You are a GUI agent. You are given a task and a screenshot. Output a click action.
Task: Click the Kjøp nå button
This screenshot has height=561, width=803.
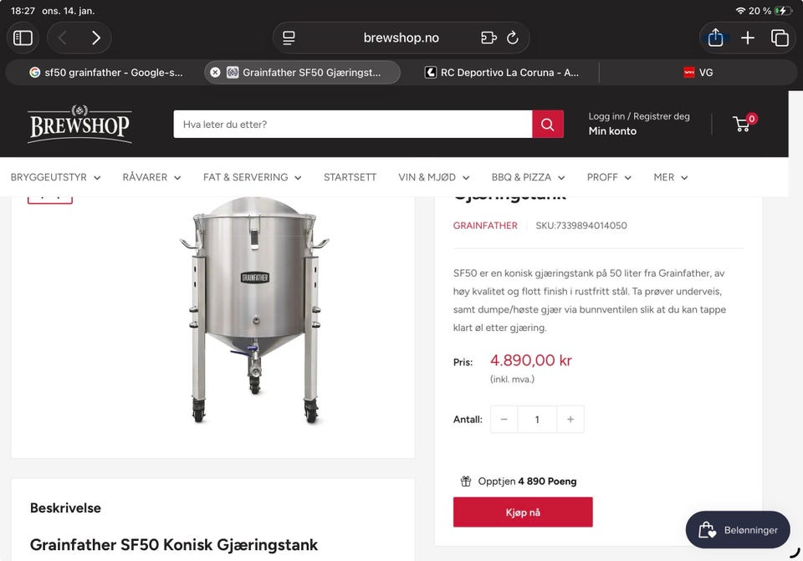(523, 512)
